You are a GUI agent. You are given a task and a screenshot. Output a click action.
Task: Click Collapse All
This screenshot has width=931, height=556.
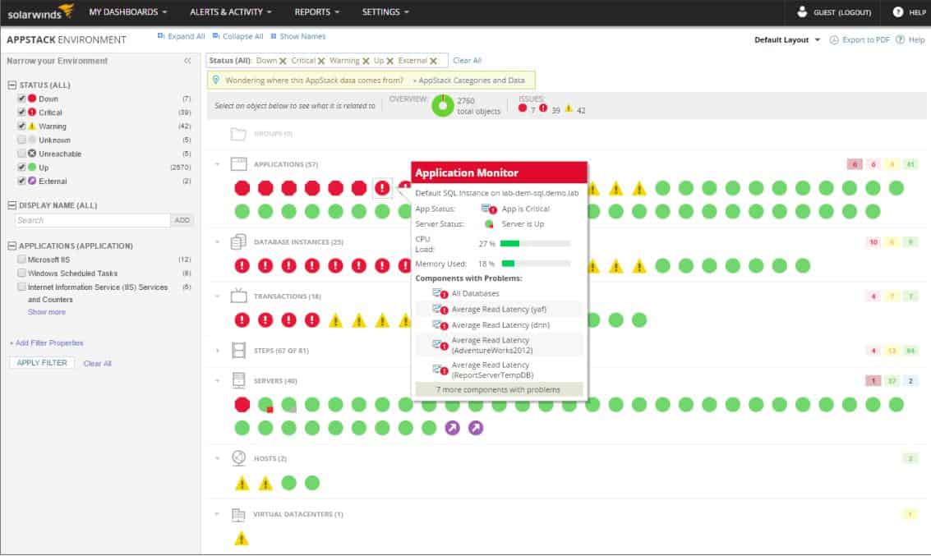237,36
